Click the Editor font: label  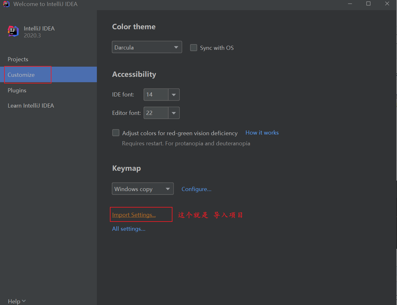[x=126, y=113]
